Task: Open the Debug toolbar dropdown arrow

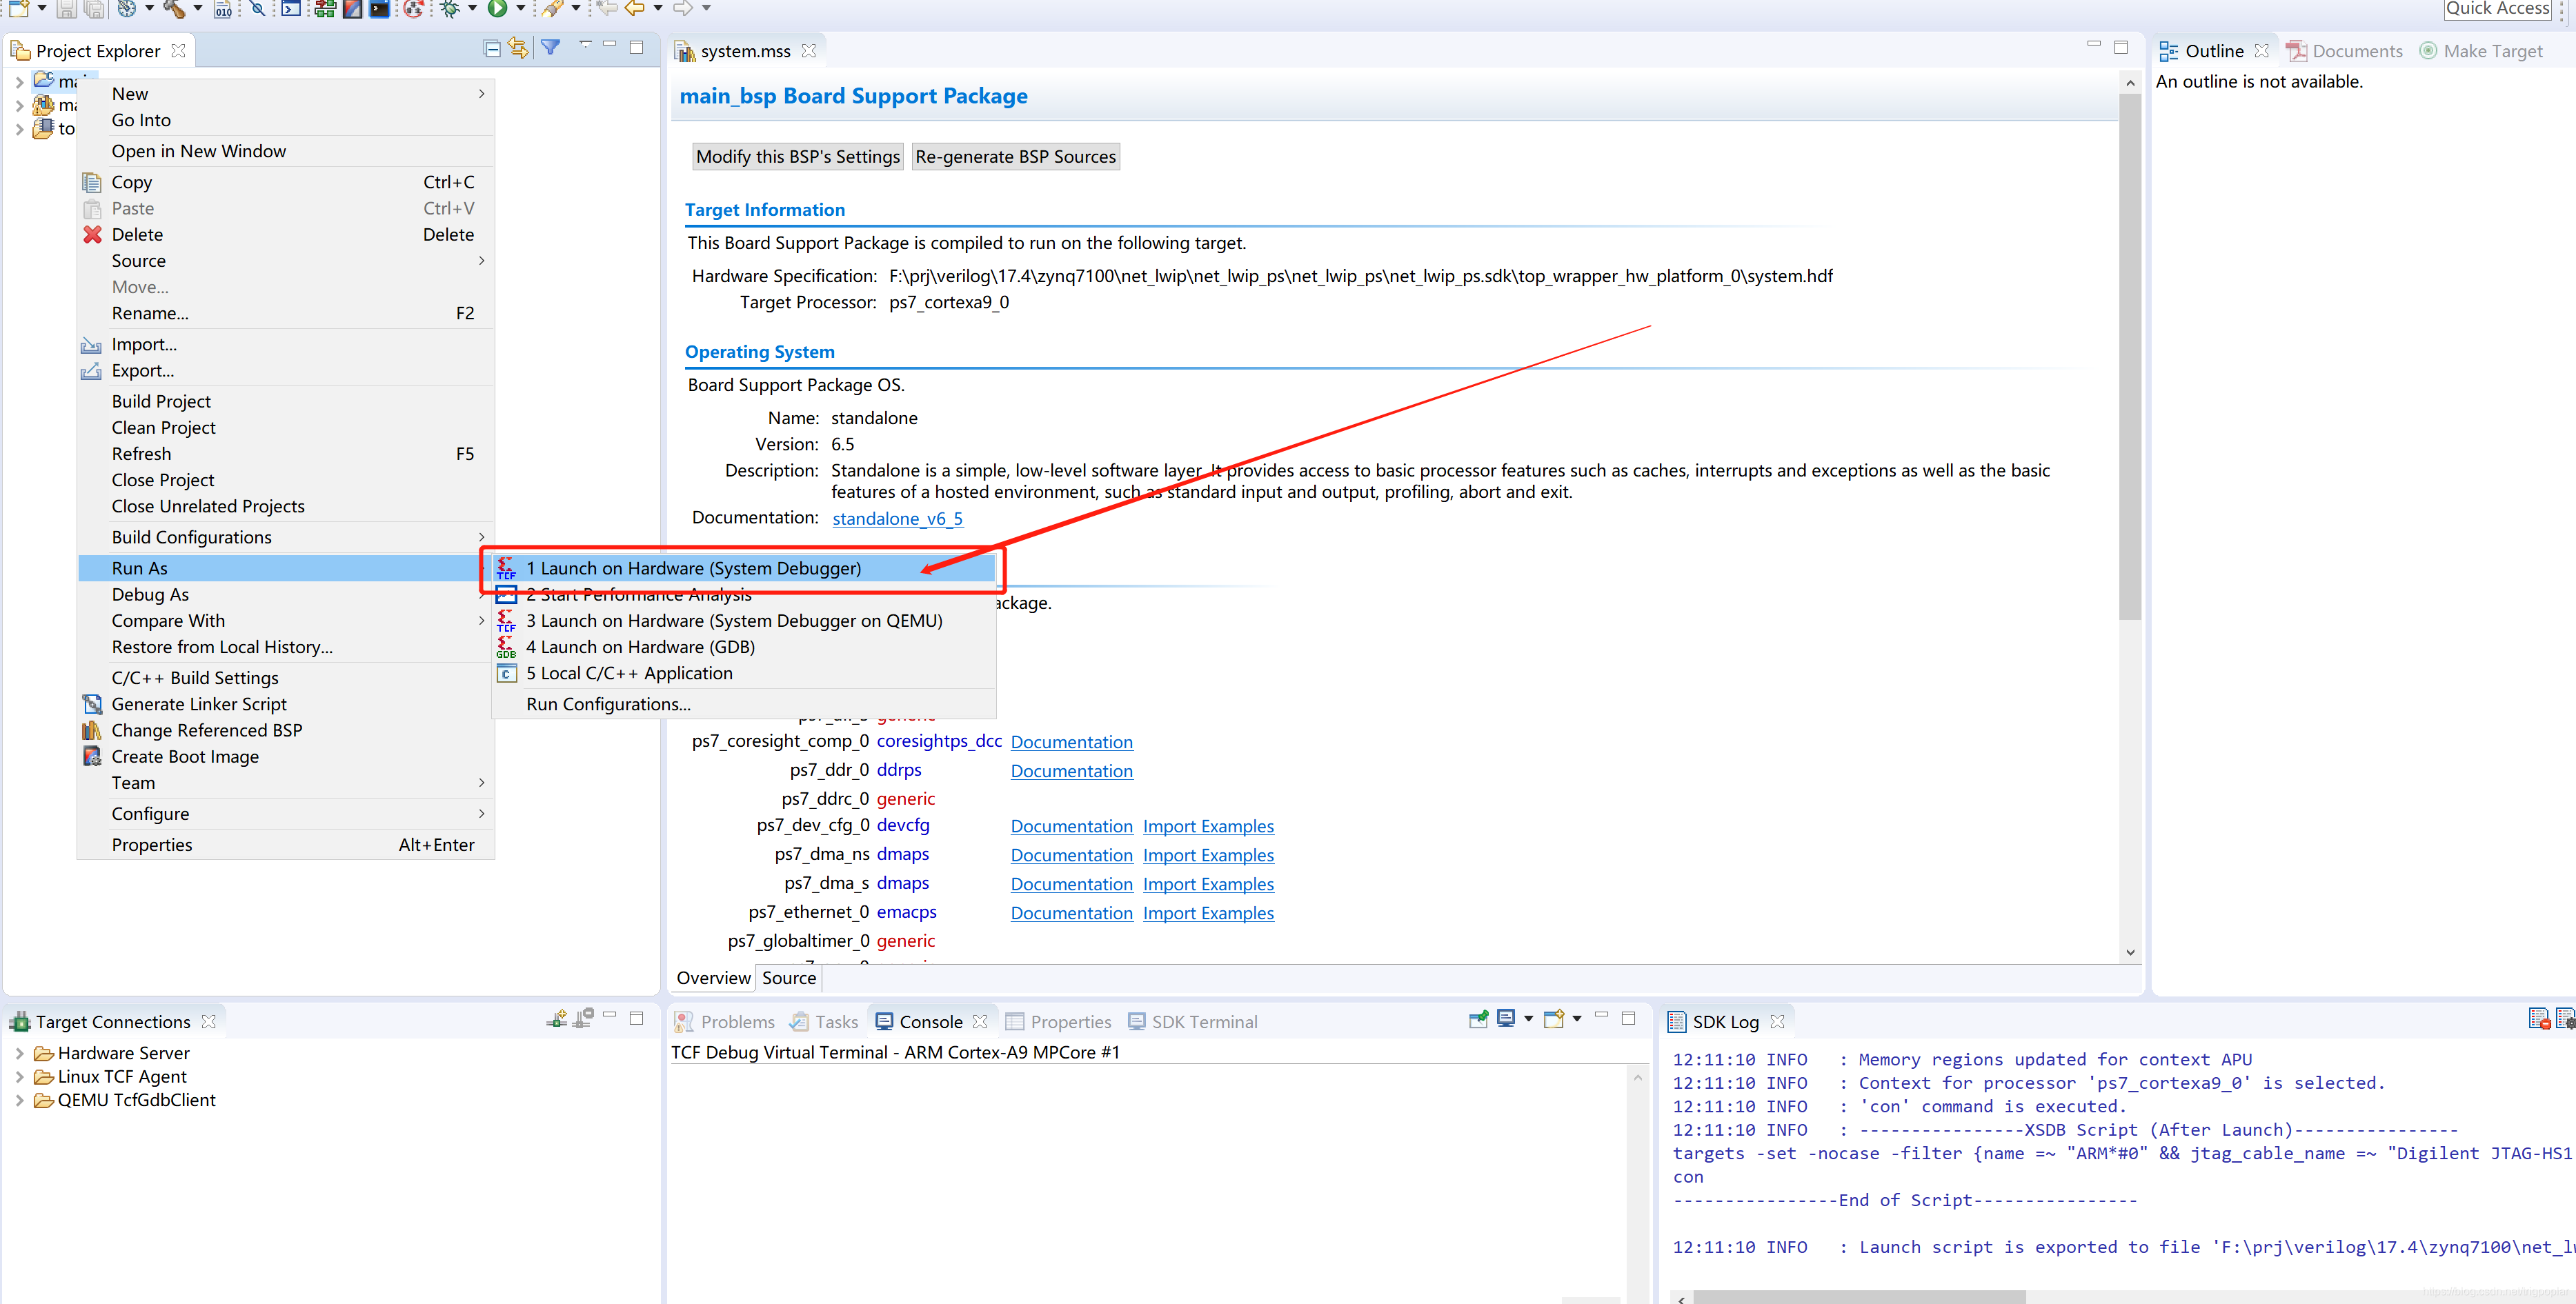Action: click(472, 9)
